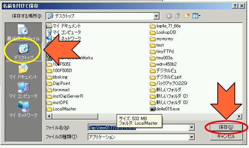Select the de4e015.exe file
Viewport: 249px width, 148px height.
point(165,109)
